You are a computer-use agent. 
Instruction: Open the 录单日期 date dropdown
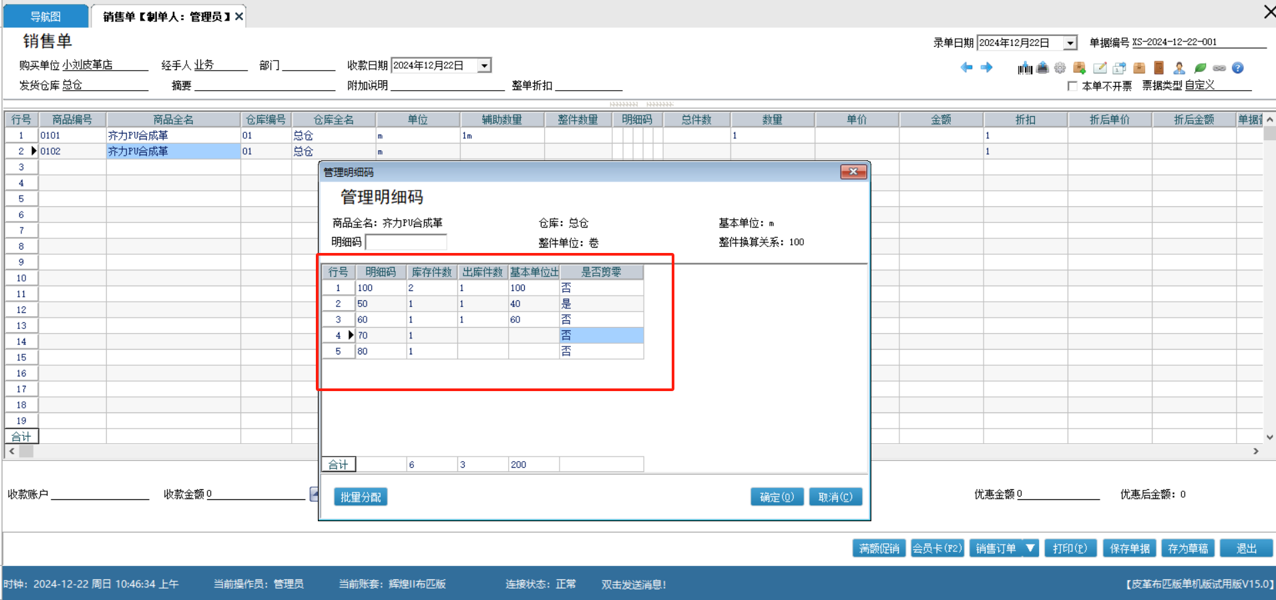(1070, 43)
